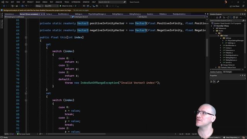This screenshot has width=247, height=139.
Task: Switch to the Git Changes panel tab
Action: click(227, 72)
